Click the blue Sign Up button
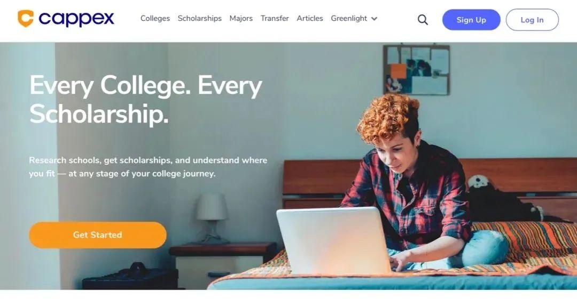This screenshot has width=577, height=299. click(471, 20)
